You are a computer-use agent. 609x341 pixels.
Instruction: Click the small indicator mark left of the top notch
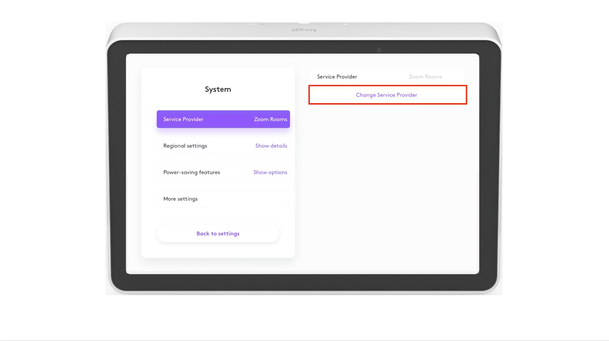click(263, 24)
